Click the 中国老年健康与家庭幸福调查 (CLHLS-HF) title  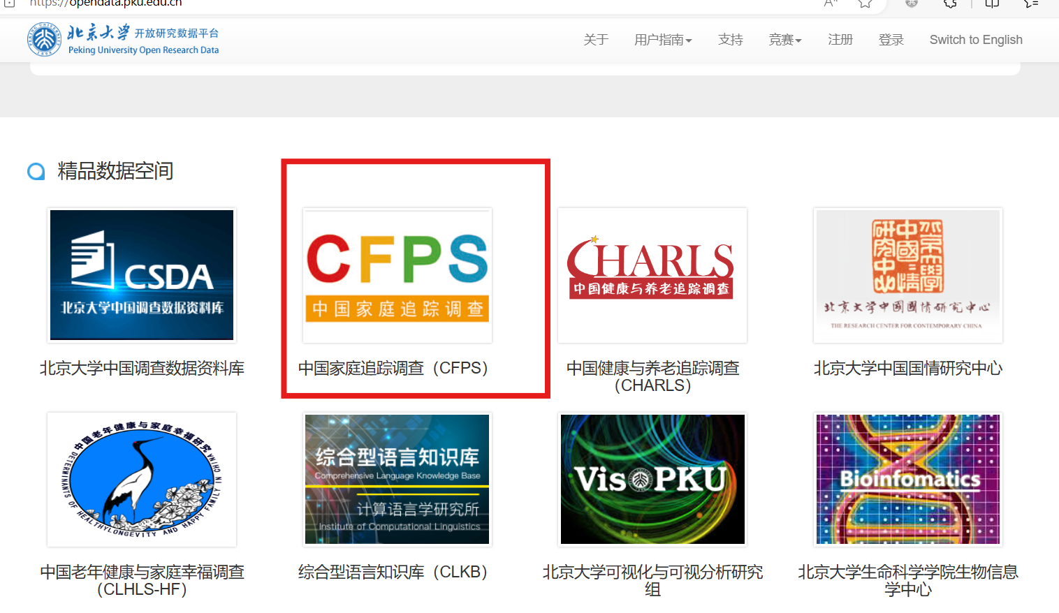pyautogui.click(x=142, y=580)
